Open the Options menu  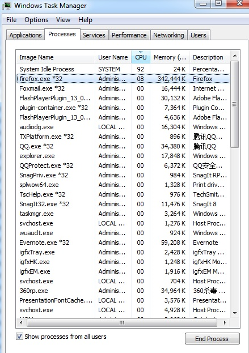[x=36, y=20]
